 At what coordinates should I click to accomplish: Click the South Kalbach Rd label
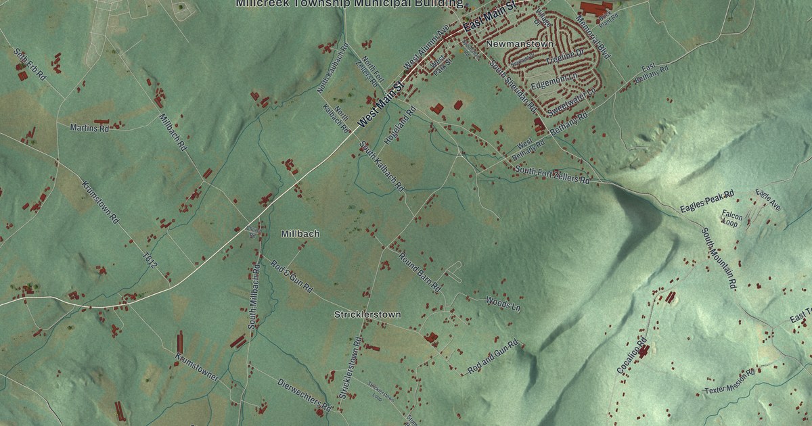(x=382, y=166)
